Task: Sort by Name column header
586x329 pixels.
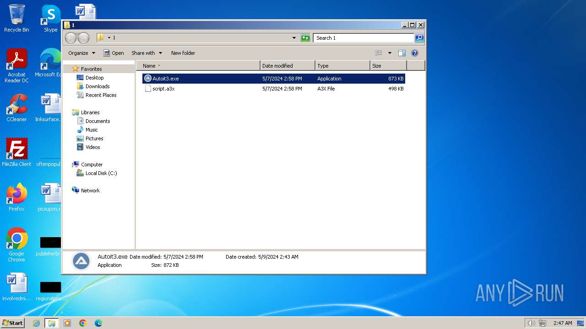Action: coord(198,66)
